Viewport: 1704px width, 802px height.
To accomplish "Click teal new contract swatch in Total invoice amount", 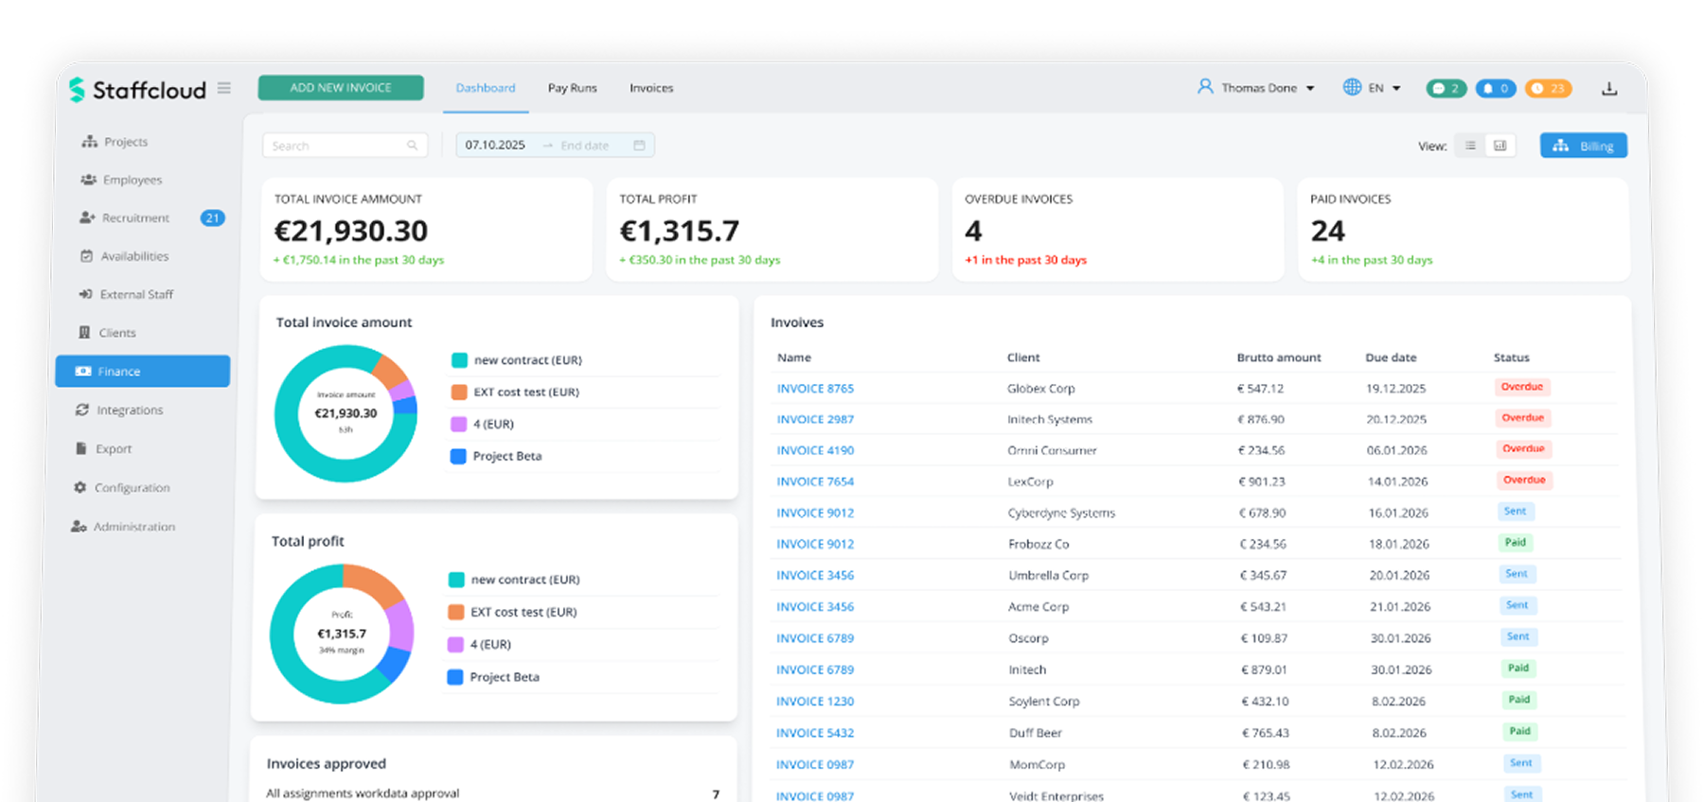I will click(x=459, y=360).
